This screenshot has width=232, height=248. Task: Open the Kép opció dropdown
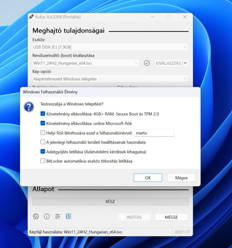(110, 79)
